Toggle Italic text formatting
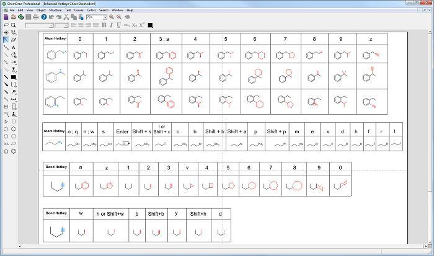The image size is (434, 256). (x=111, y=25)
